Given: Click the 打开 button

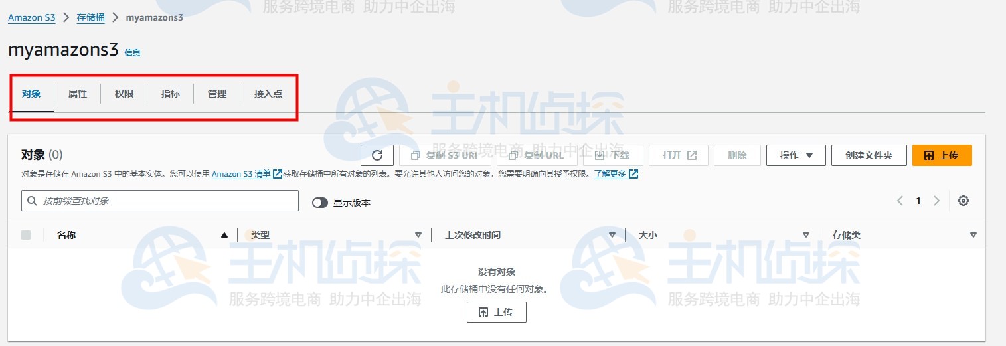Looking at the screenshot, I should (x=679, y=155).
